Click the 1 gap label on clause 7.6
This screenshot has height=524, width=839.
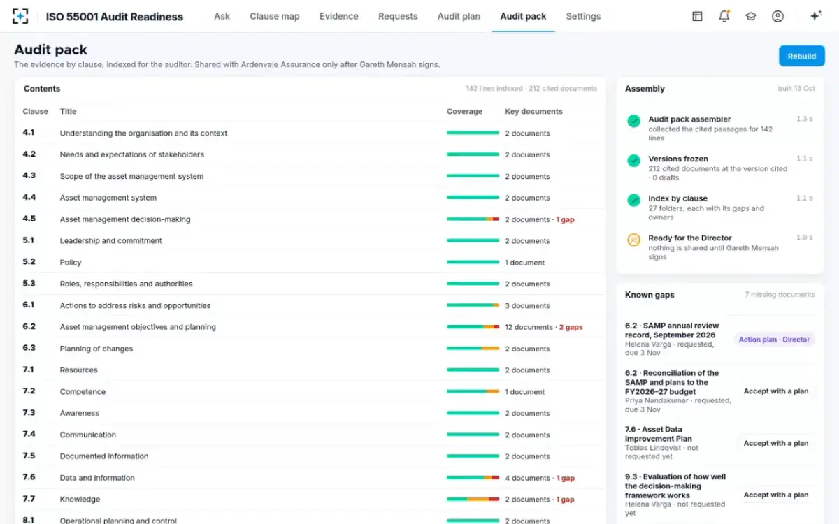[x=565, y=478]
